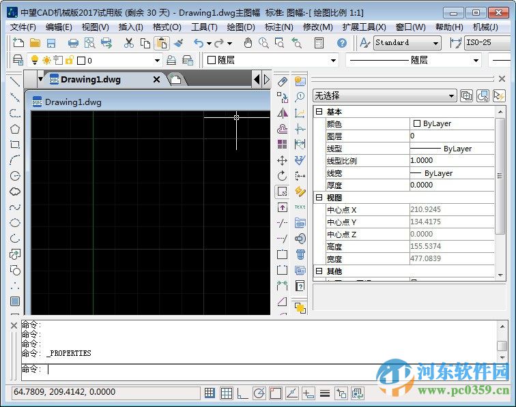Select the Line drawing tool
The height and width of the screenshot is (407, 516).
15,81
